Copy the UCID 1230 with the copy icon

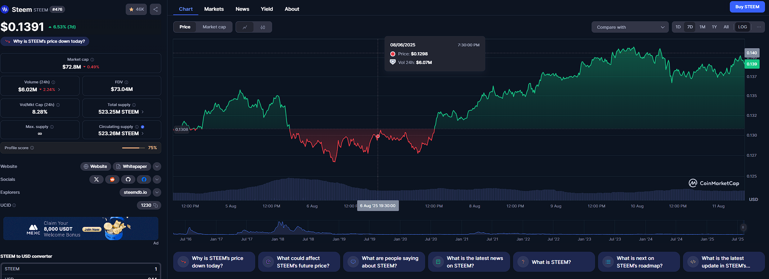pyautogui.click(x=156, y=205)
